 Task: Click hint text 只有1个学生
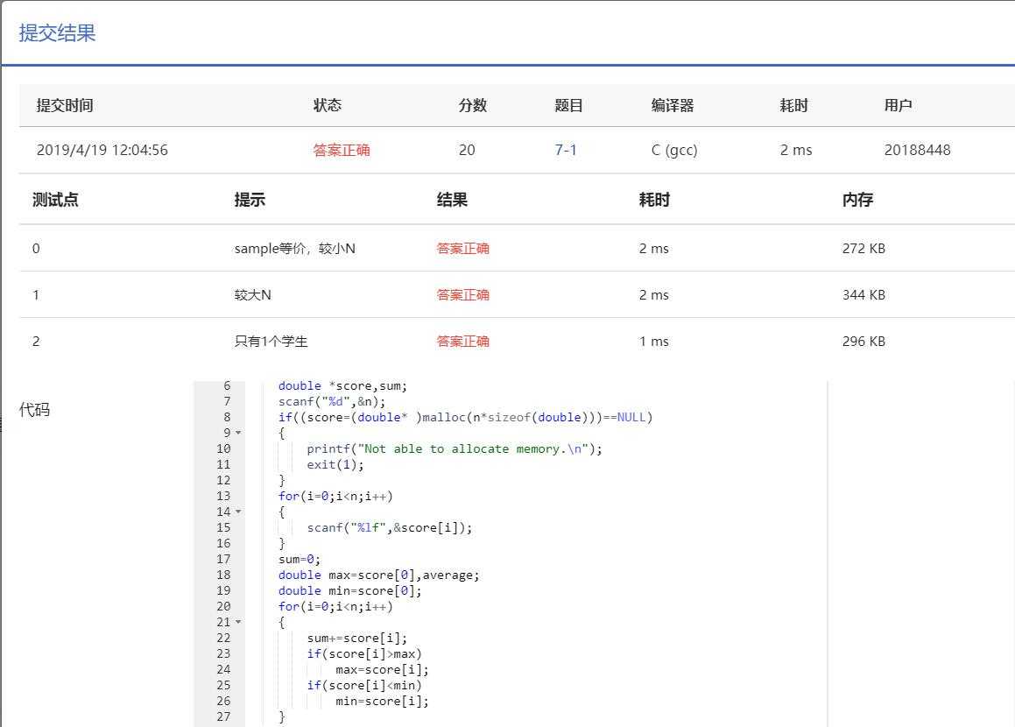pos(271,342)
